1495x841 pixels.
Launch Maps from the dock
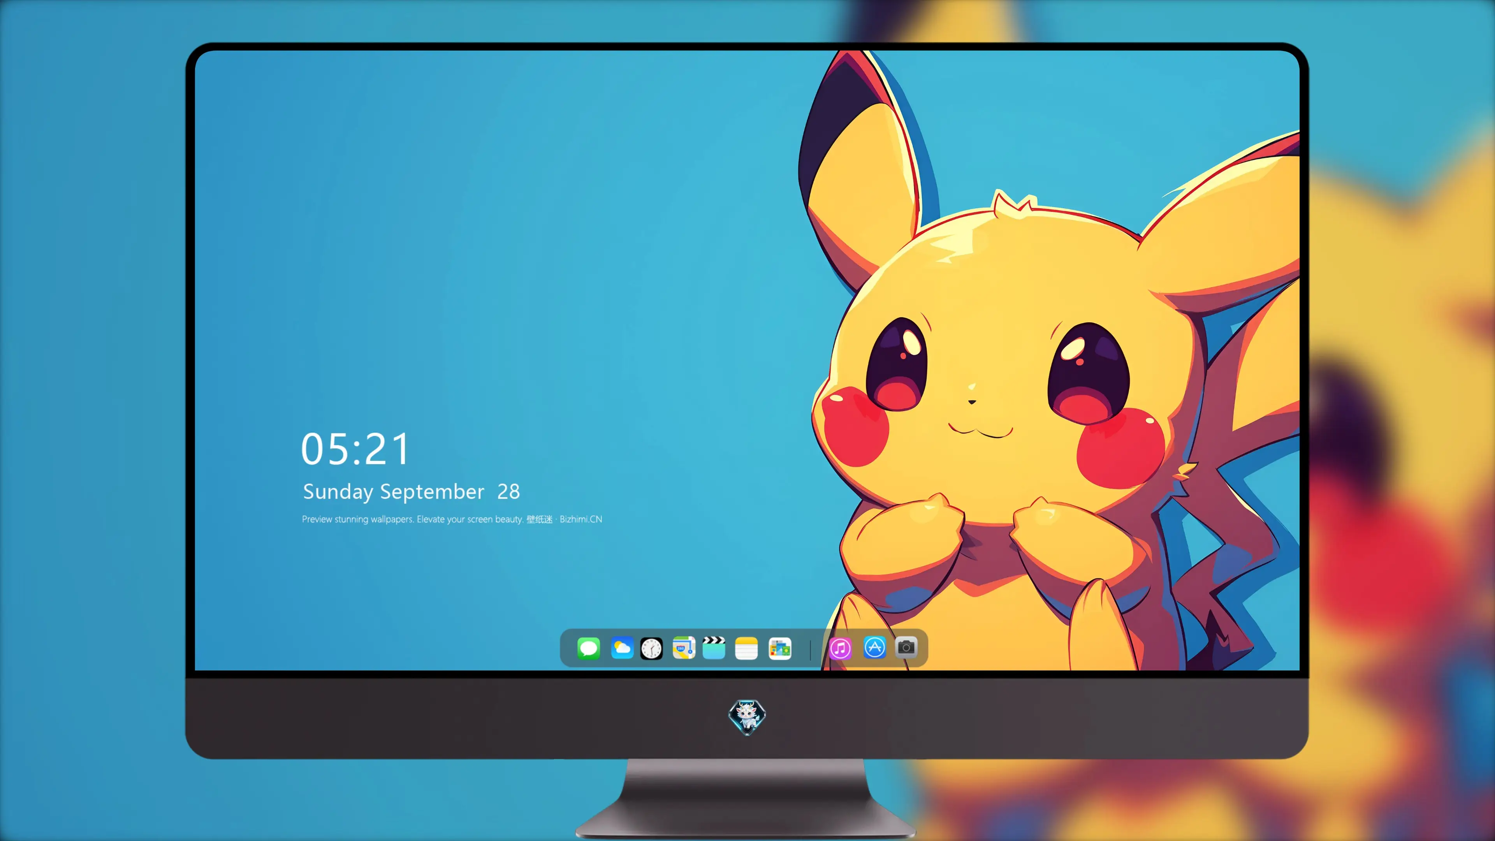pyautogui.click(x=684, y=648)
